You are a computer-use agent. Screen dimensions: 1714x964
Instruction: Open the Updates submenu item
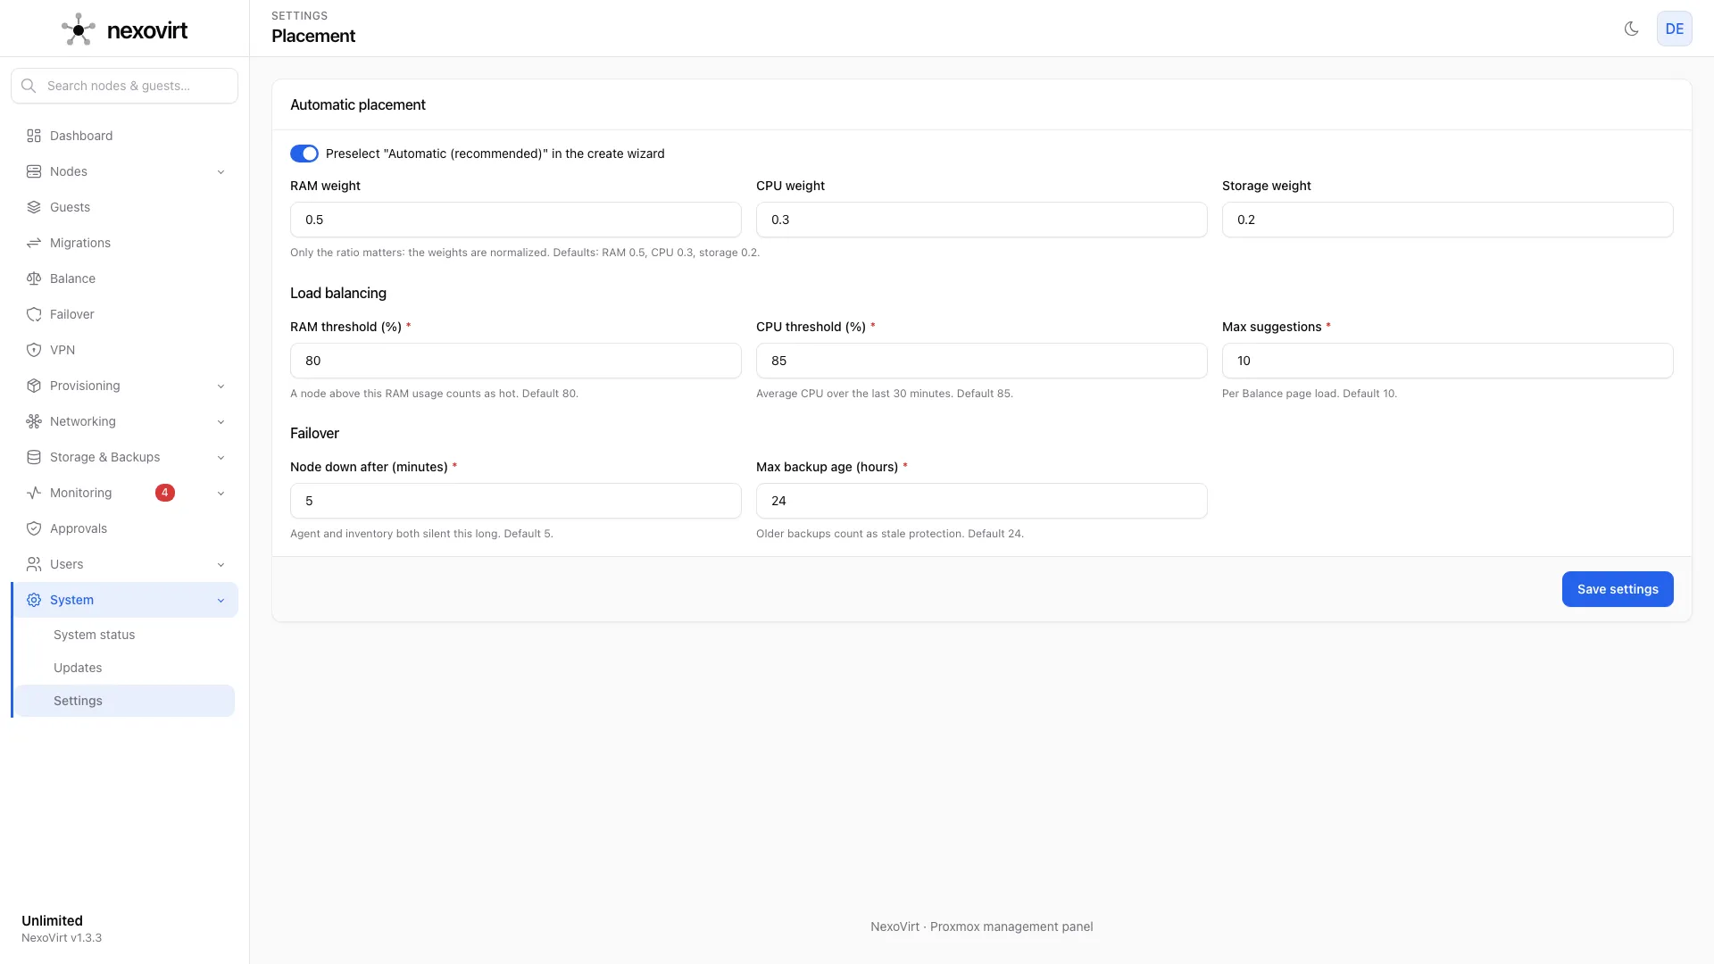125,668
